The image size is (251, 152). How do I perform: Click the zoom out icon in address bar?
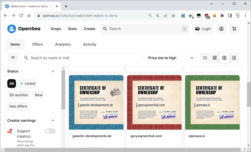pos(158,15)
